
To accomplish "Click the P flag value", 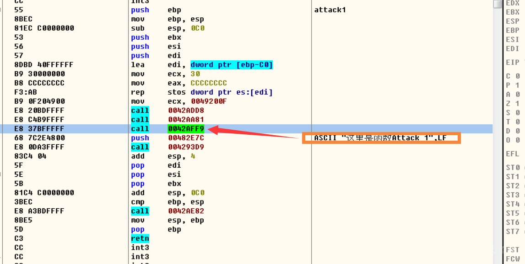I will (518, 85).
